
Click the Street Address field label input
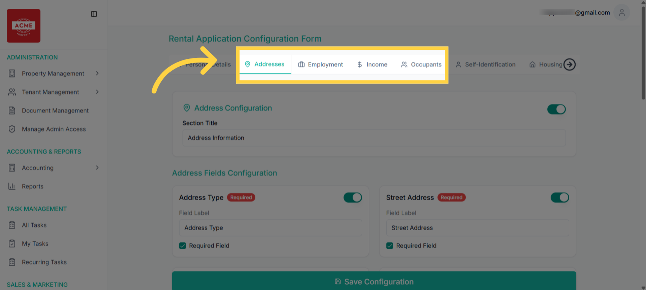[x=478, y=228]
